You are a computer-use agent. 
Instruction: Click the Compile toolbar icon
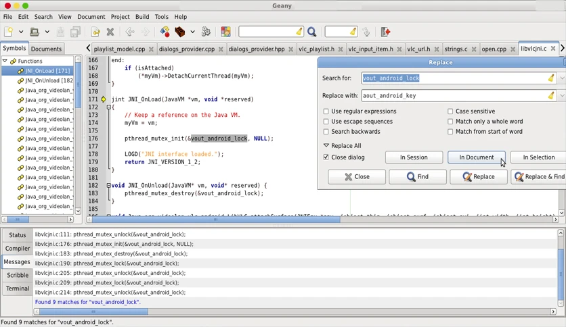(165, 32)
